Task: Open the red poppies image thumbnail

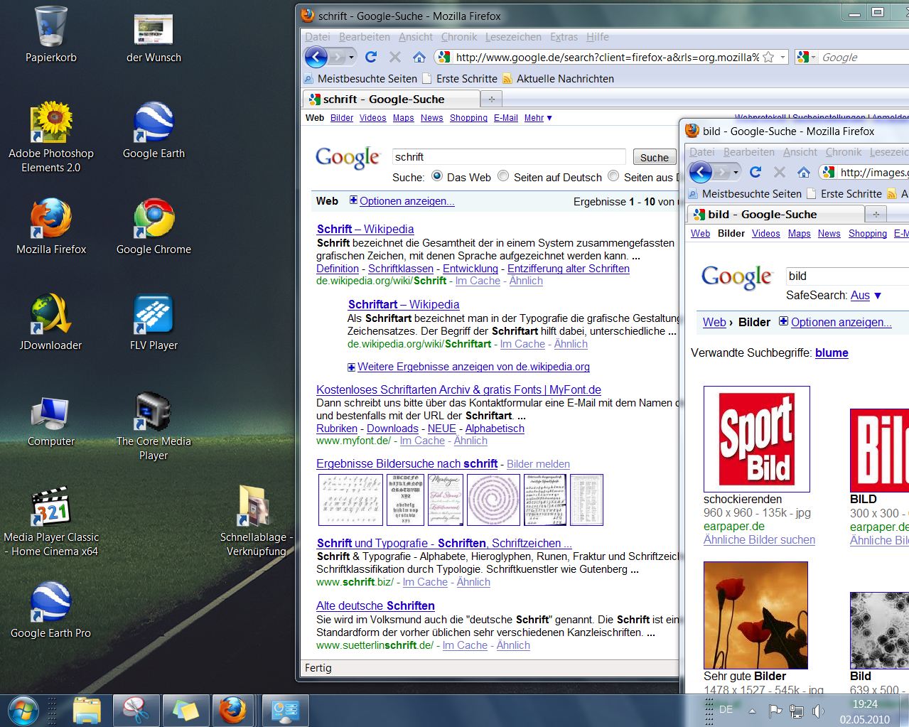Action: (x=755, y=615)
